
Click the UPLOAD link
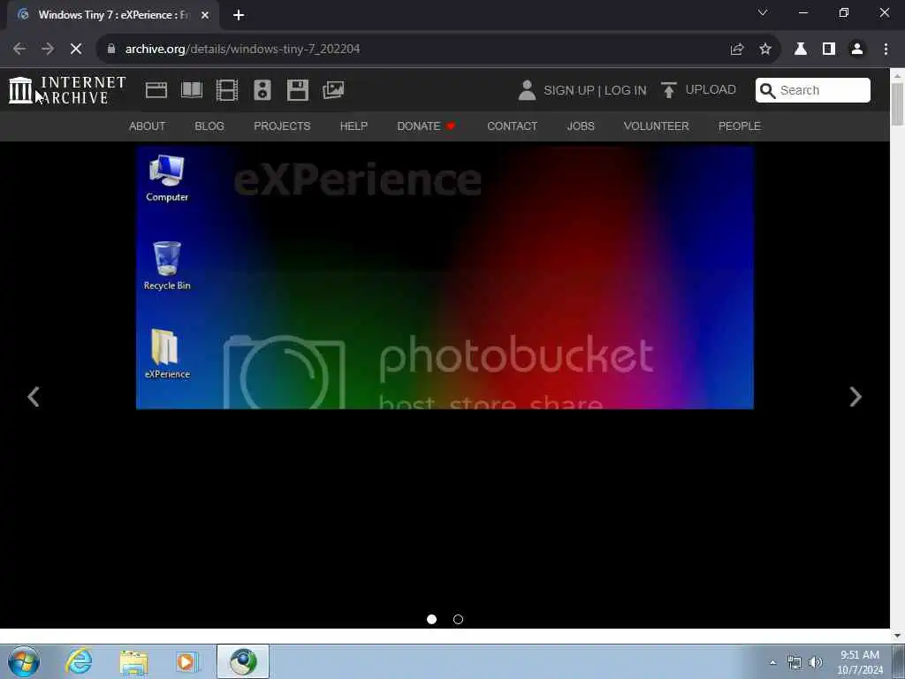[711, 90]
